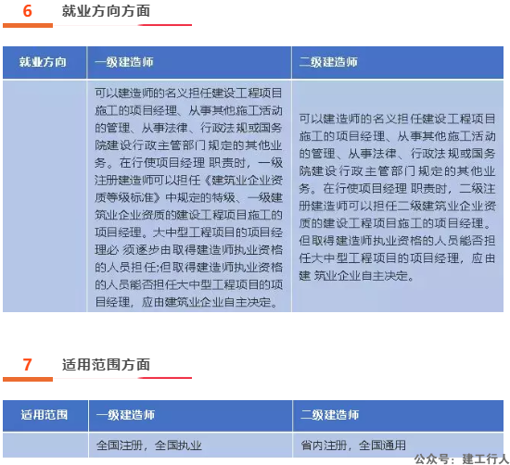
Task: Click the 二级建造师 employment description paragraph
Action: [397, 197]
